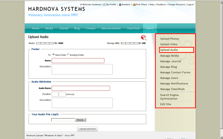Open Upload Photos in the sidebar
Screen dimensions: 223x139
pos(170,39)
